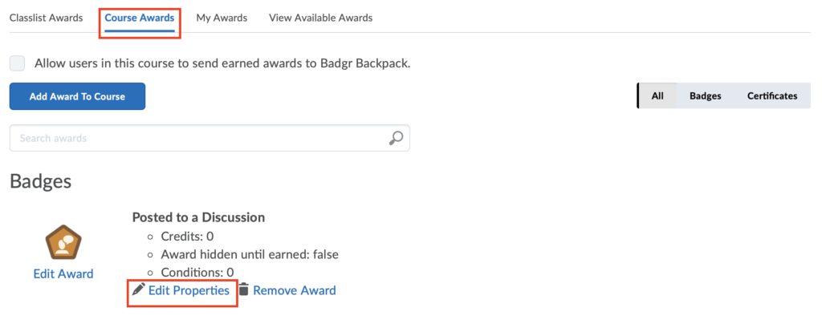Click the Add Award To Course button

[x=77, y=96]
